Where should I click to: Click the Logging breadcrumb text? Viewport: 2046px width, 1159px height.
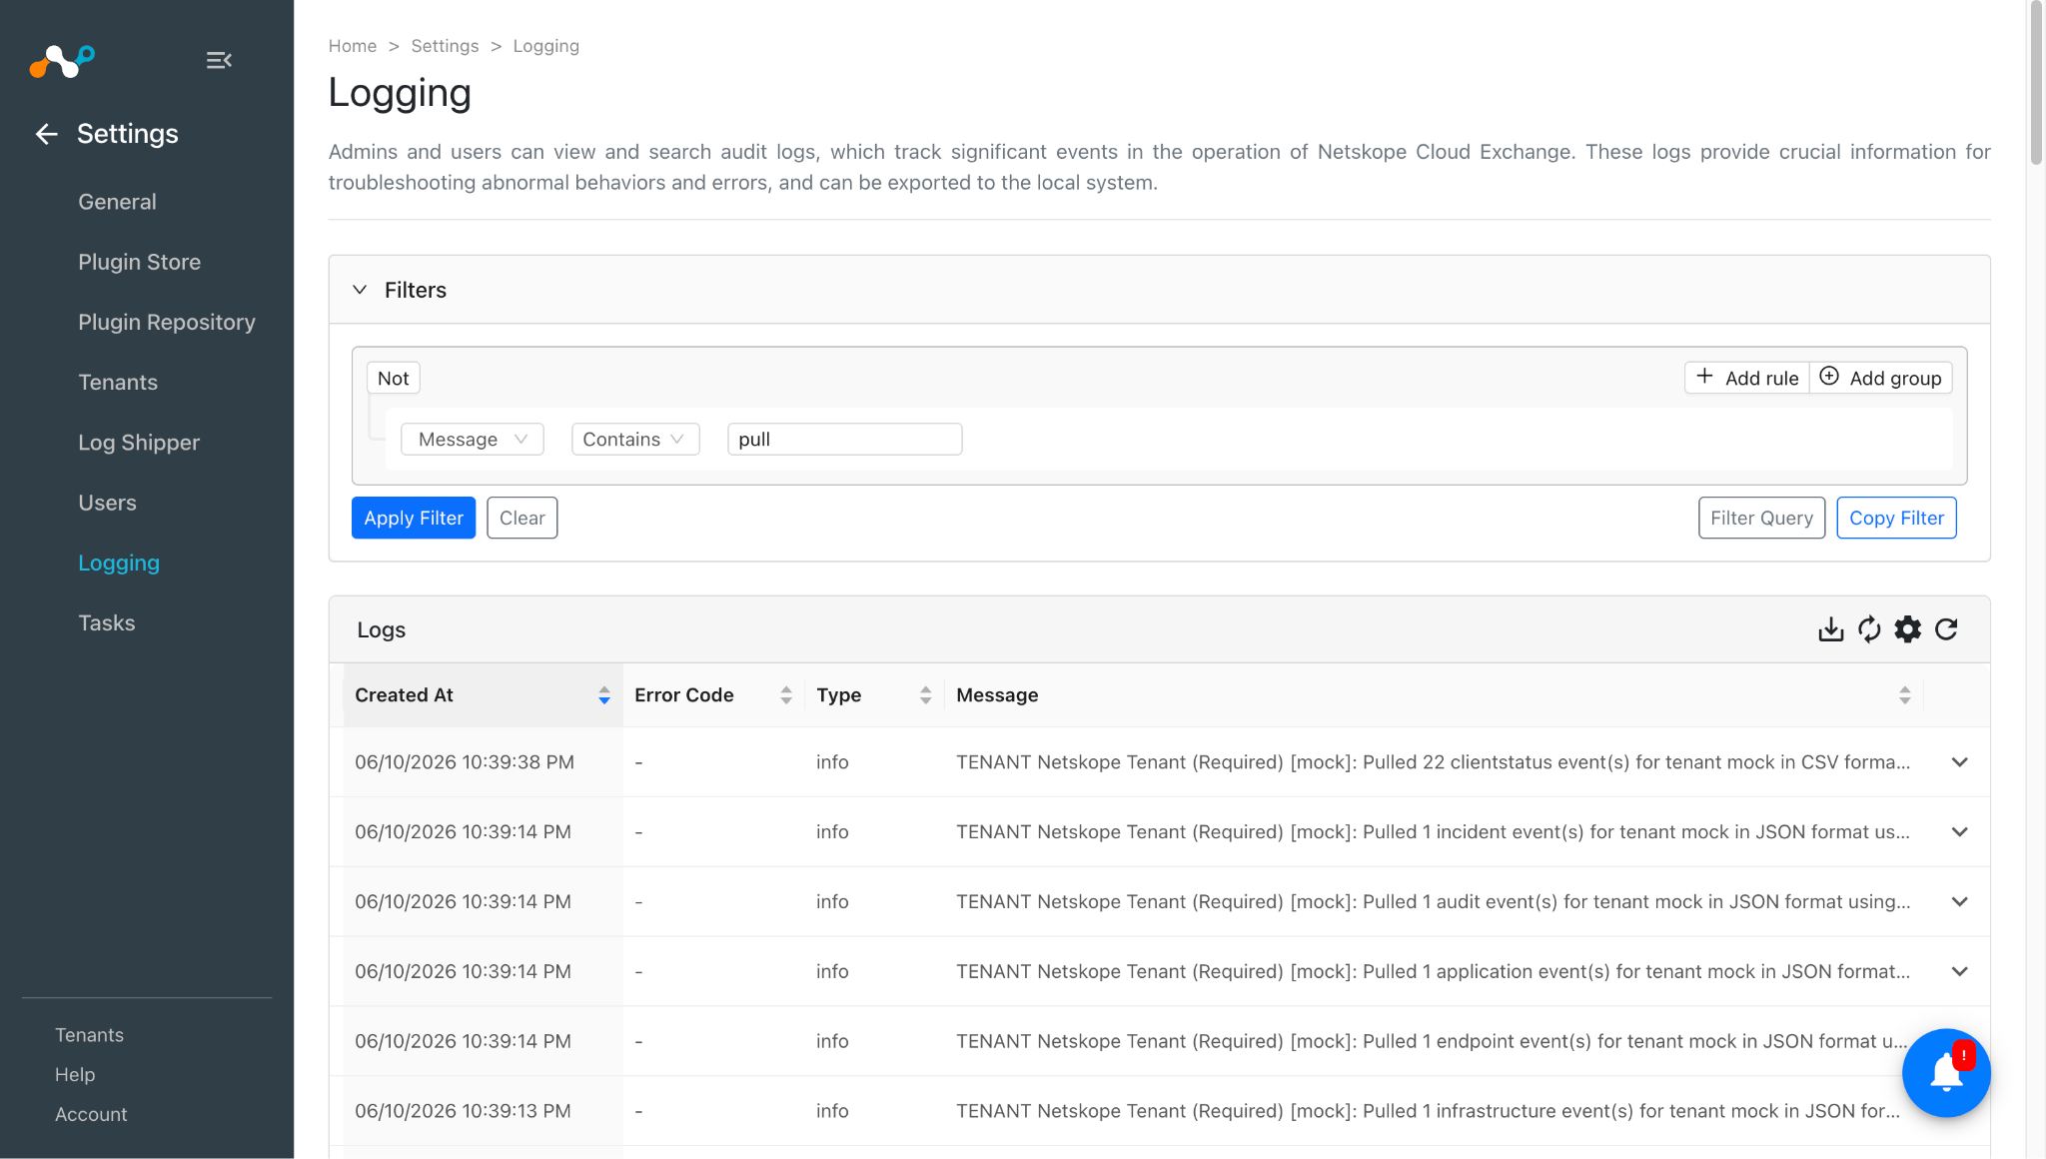[x=545, y=46]
